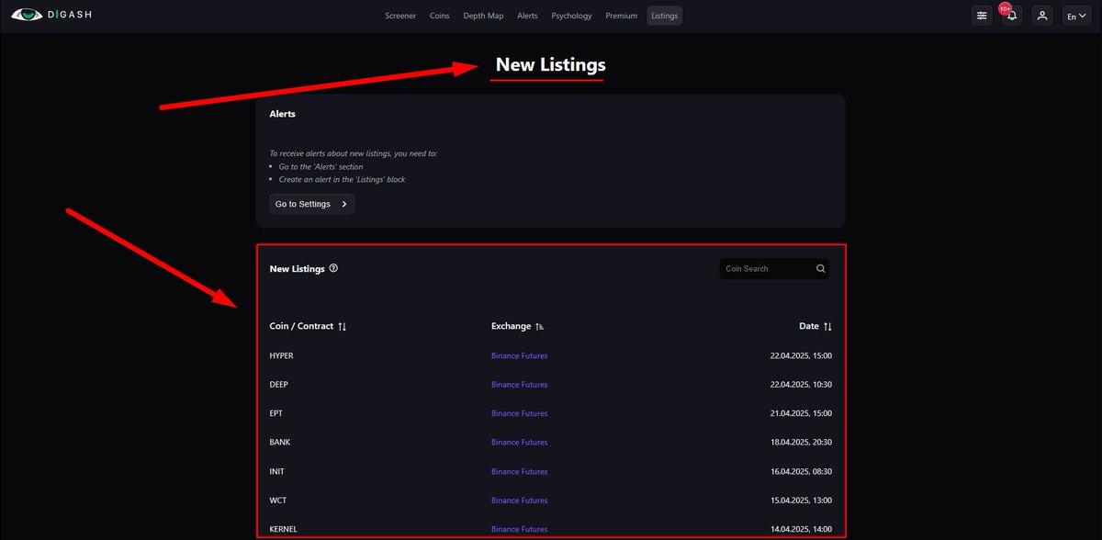Select the Premium tab
This screenshot has height=540, width=1102.
(x=621, y=16)
